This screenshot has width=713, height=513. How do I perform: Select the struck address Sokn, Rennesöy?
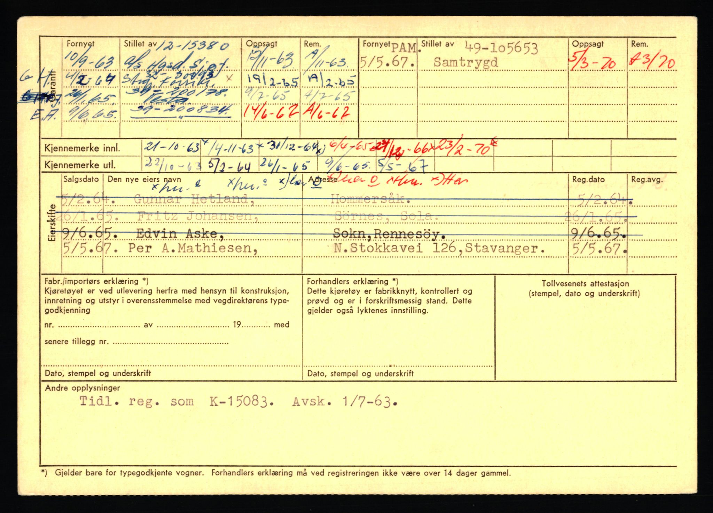tap(389, 234)
